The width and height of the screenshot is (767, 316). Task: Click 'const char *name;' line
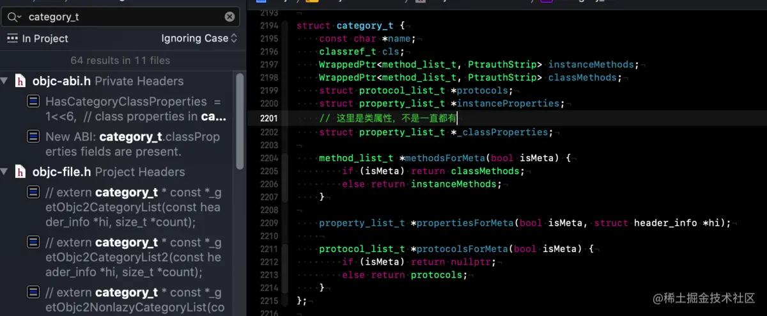click(368, 38)
